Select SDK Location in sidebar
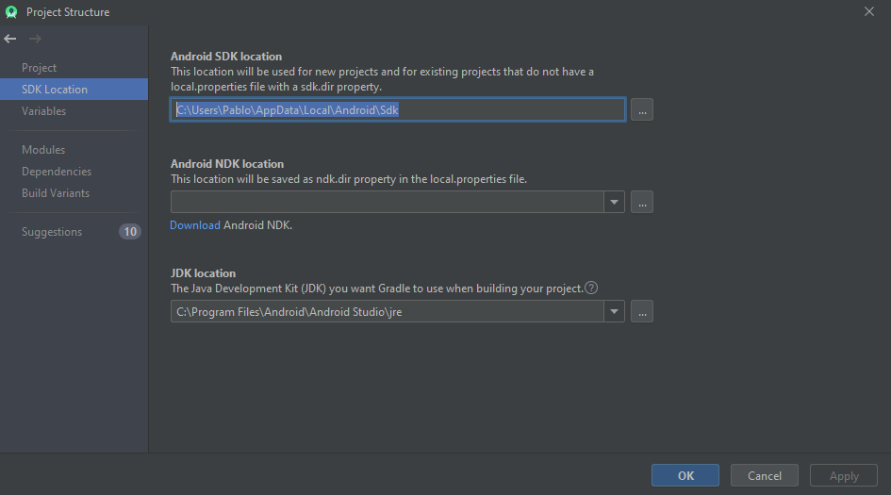 pyautogui.click(x=74, y=90)
